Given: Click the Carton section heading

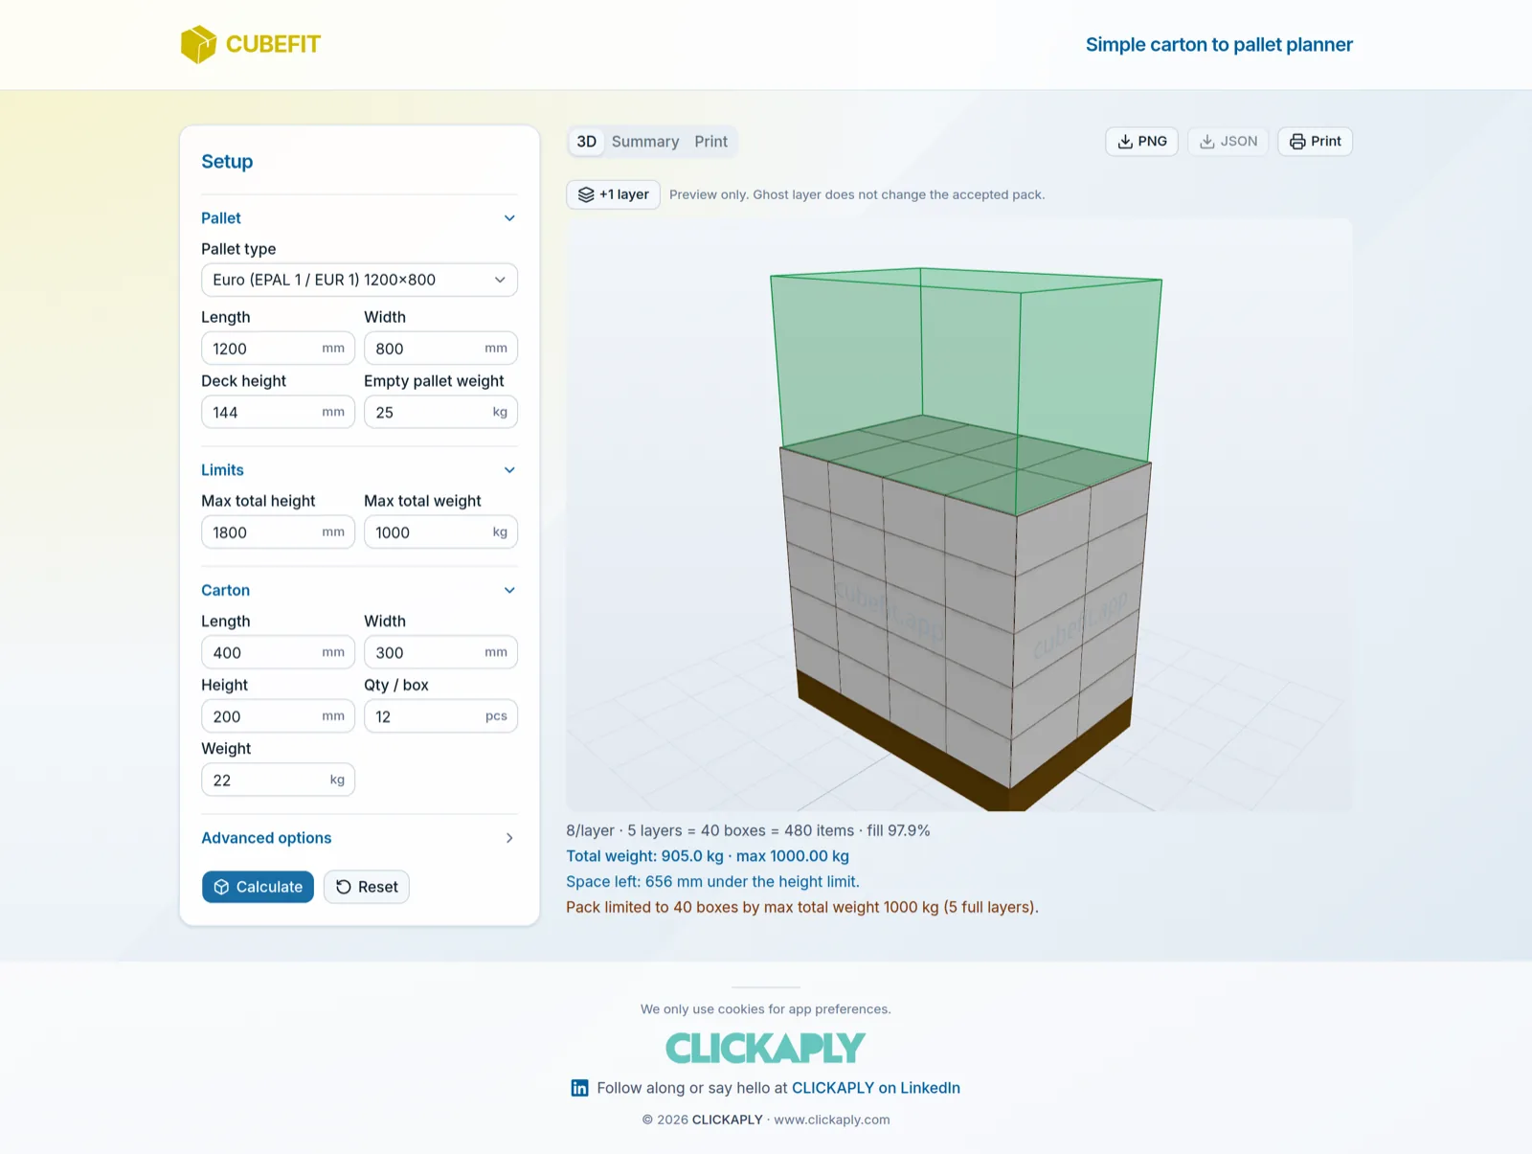Looking at the screenshot, I should tap(225, 591).
